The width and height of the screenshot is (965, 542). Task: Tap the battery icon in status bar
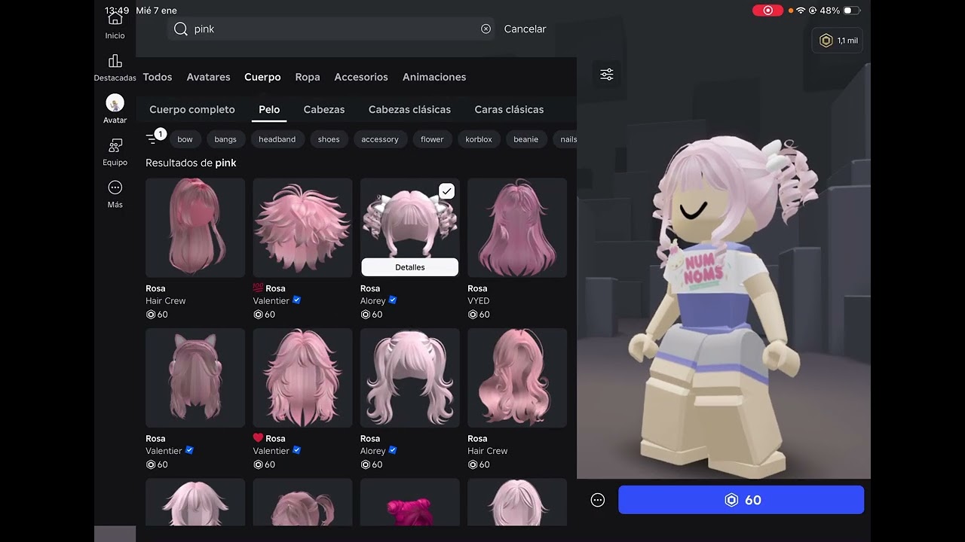(x=852, y=11)
